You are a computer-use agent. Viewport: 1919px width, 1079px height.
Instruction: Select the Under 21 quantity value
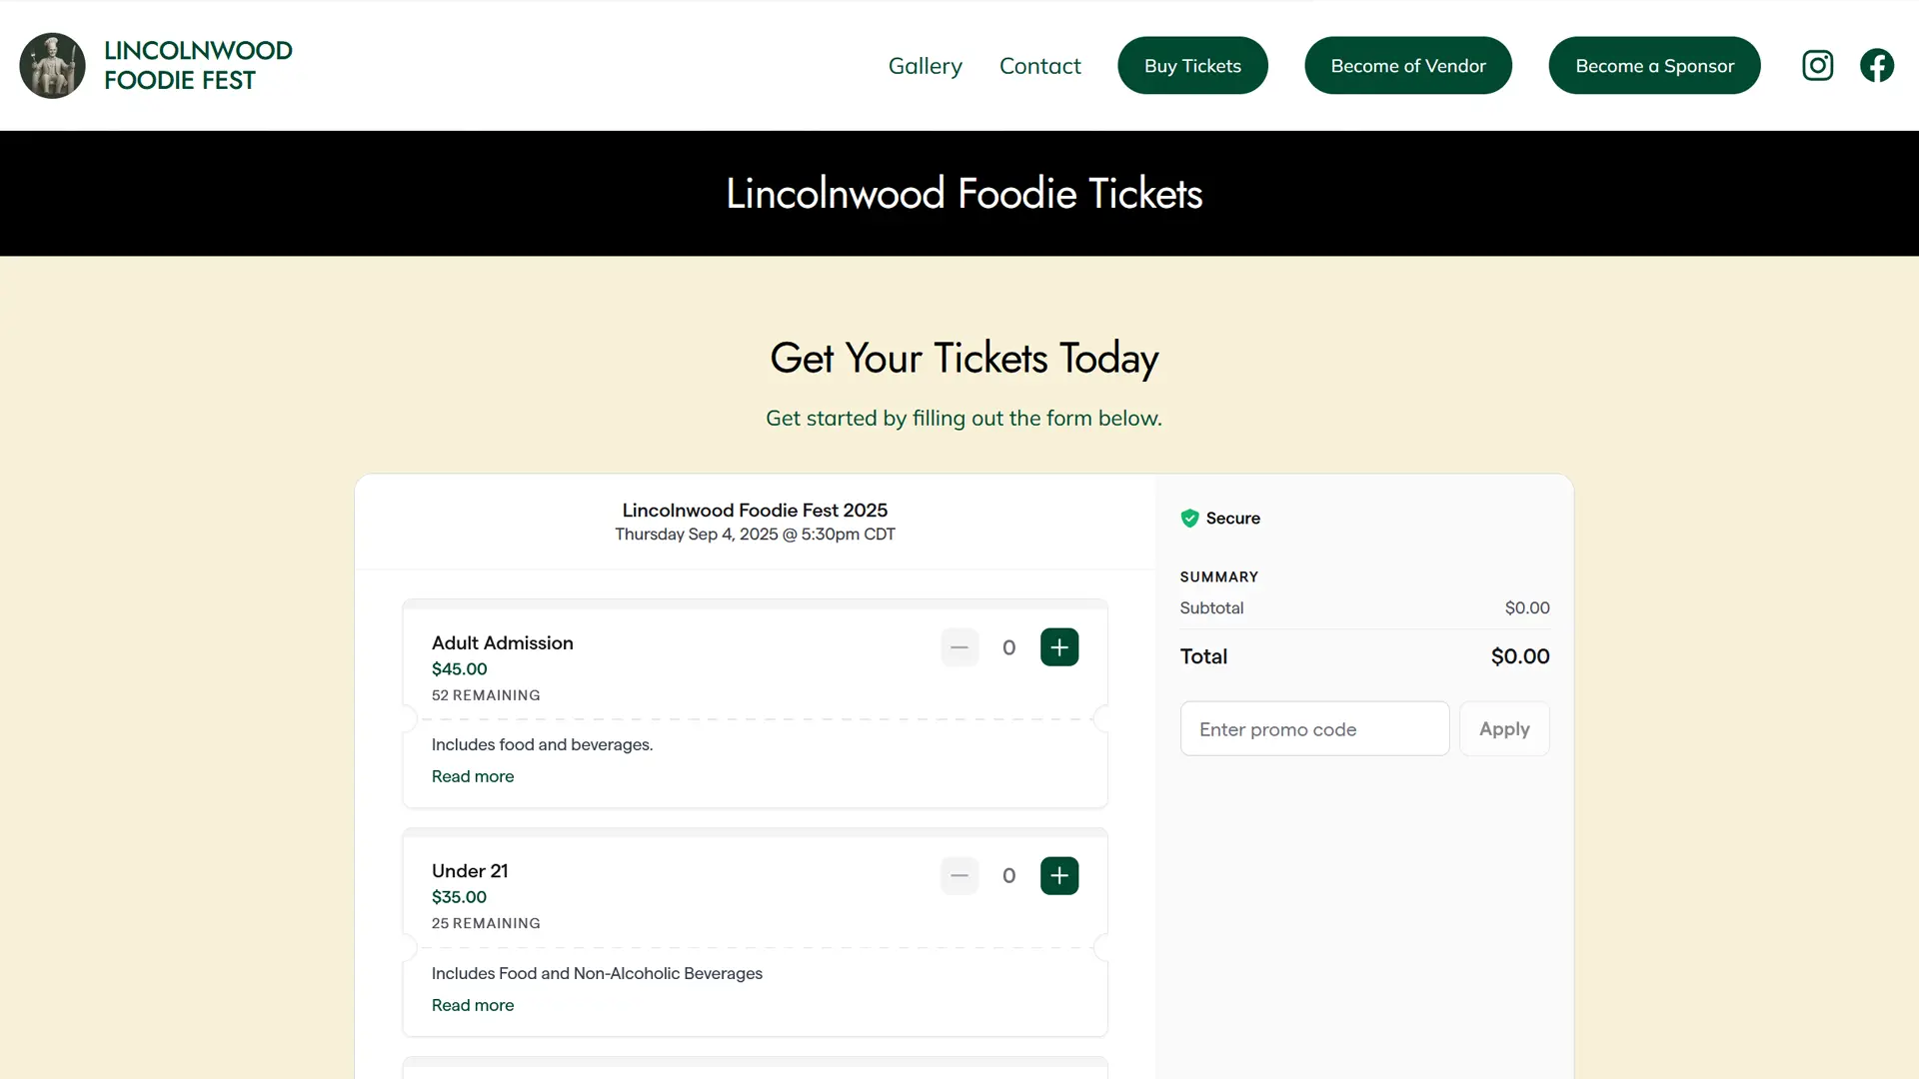pyautogui.click(x=1009, y=876)
